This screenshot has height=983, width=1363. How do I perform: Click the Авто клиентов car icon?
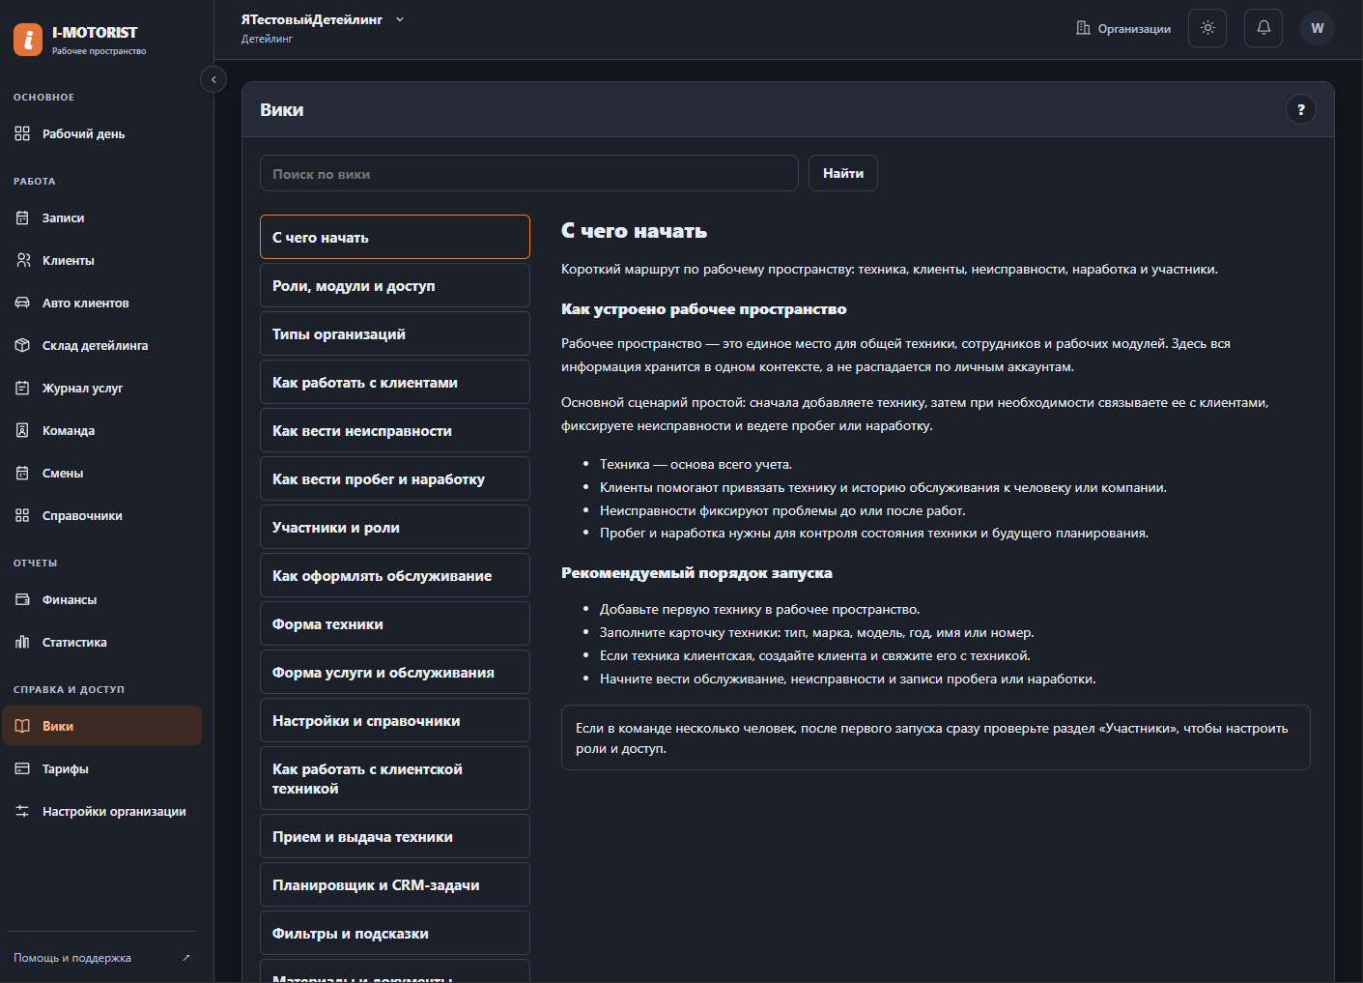22,303
